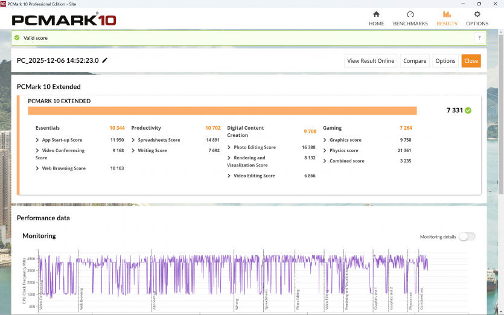Click the View Result Online button
The image size is (504, 315).
point(371,61)
